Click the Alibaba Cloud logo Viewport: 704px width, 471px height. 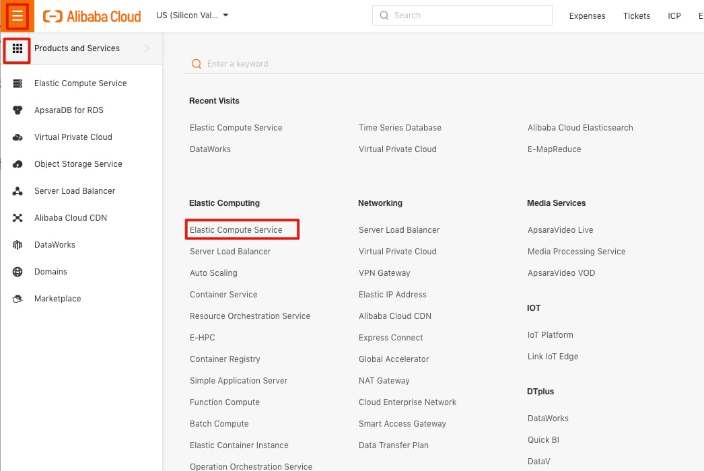[92, 16]
